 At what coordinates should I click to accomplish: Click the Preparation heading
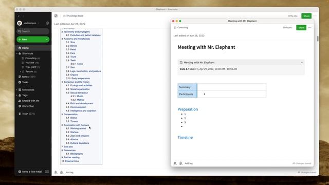click(188, 109)
